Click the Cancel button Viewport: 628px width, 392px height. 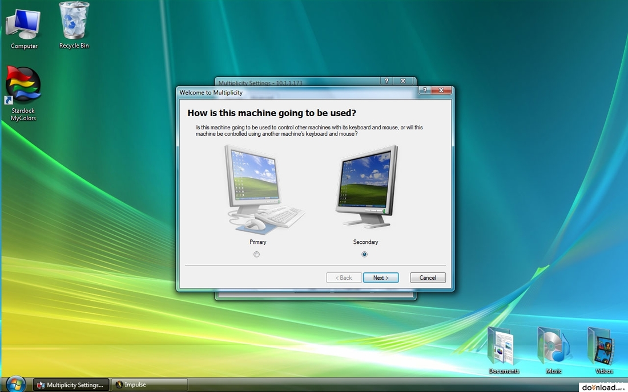[428, 277]
